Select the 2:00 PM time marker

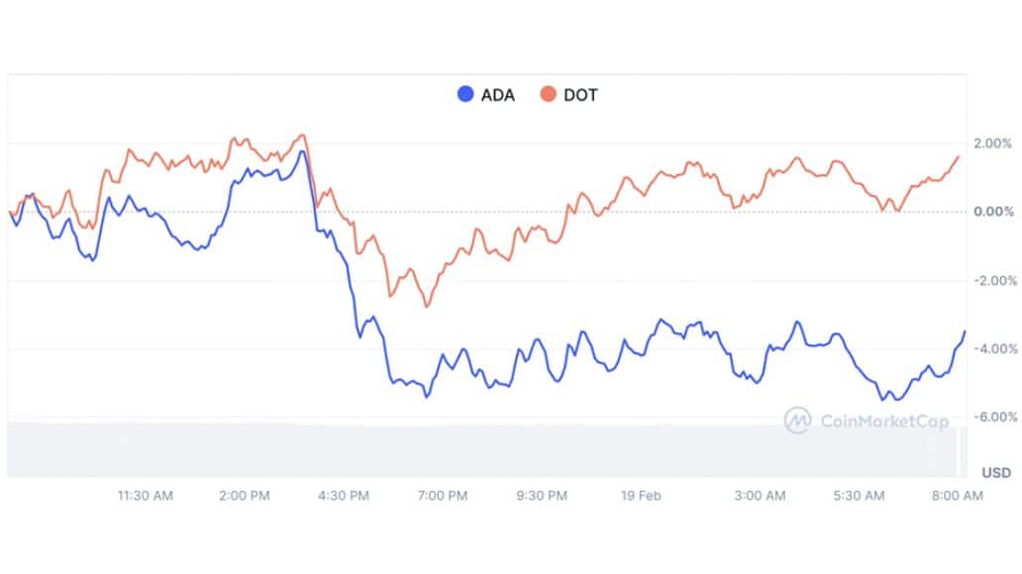245,496
